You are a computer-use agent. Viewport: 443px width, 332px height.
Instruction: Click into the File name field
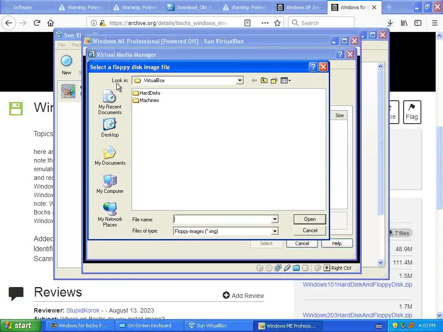click(x=223, y=219)
